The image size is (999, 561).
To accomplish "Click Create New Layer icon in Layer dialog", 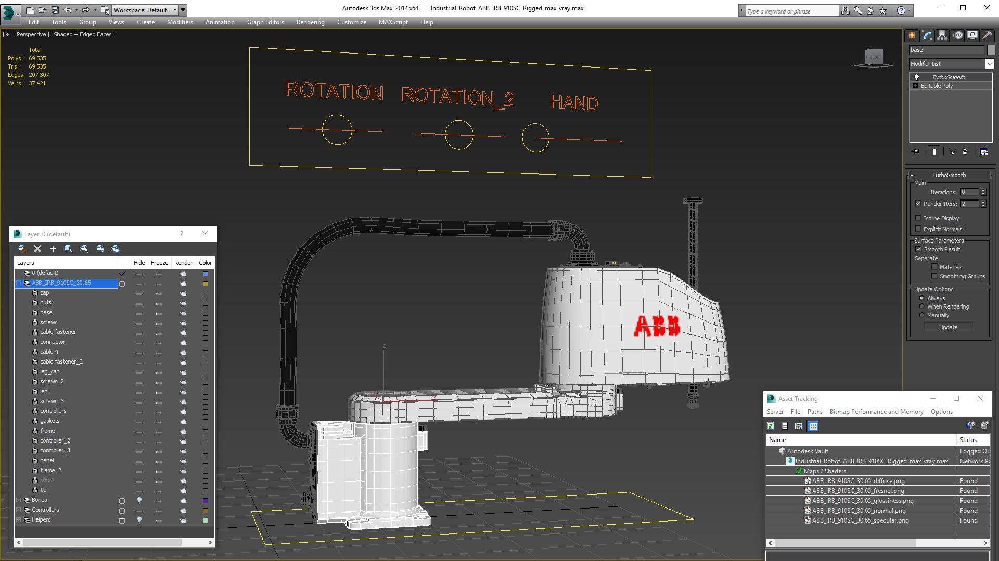I will 22,249.
